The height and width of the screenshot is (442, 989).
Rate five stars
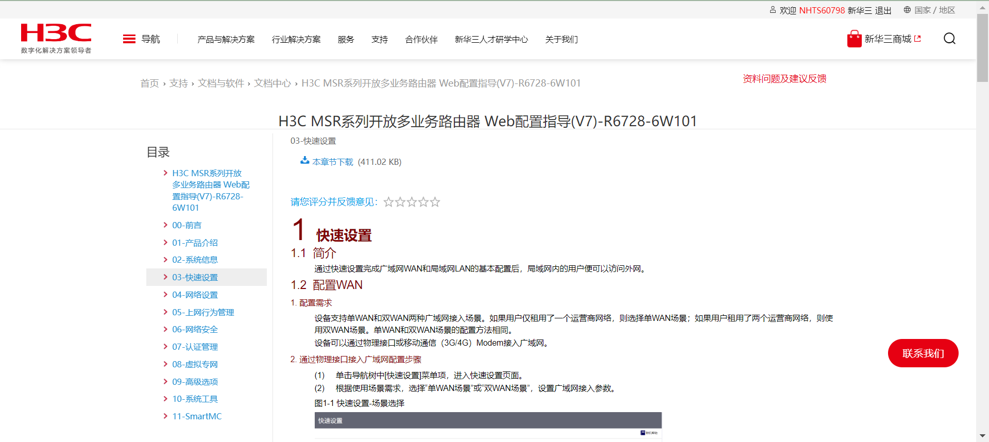[435, 202]
